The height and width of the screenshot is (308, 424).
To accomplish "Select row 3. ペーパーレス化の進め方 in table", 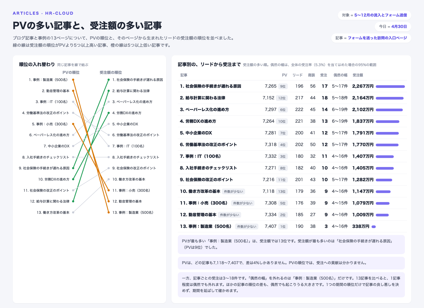I will (x=292, y=110).
